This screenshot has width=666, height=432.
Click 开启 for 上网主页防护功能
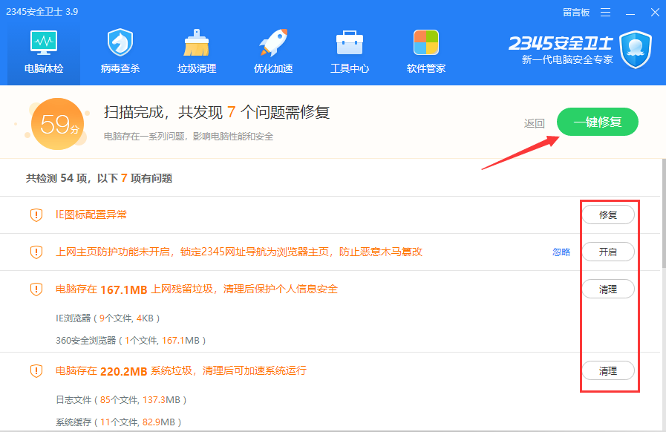[608, 252]
